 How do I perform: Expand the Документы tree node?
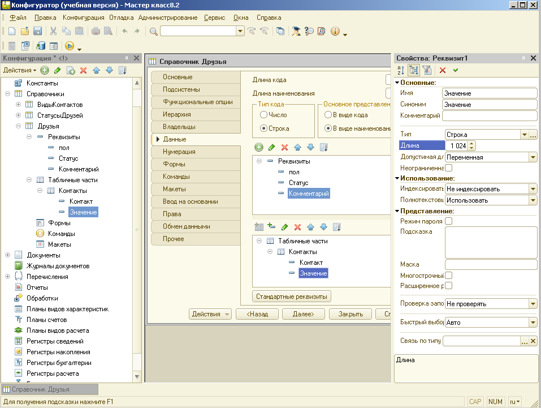[x=8, y=255]
